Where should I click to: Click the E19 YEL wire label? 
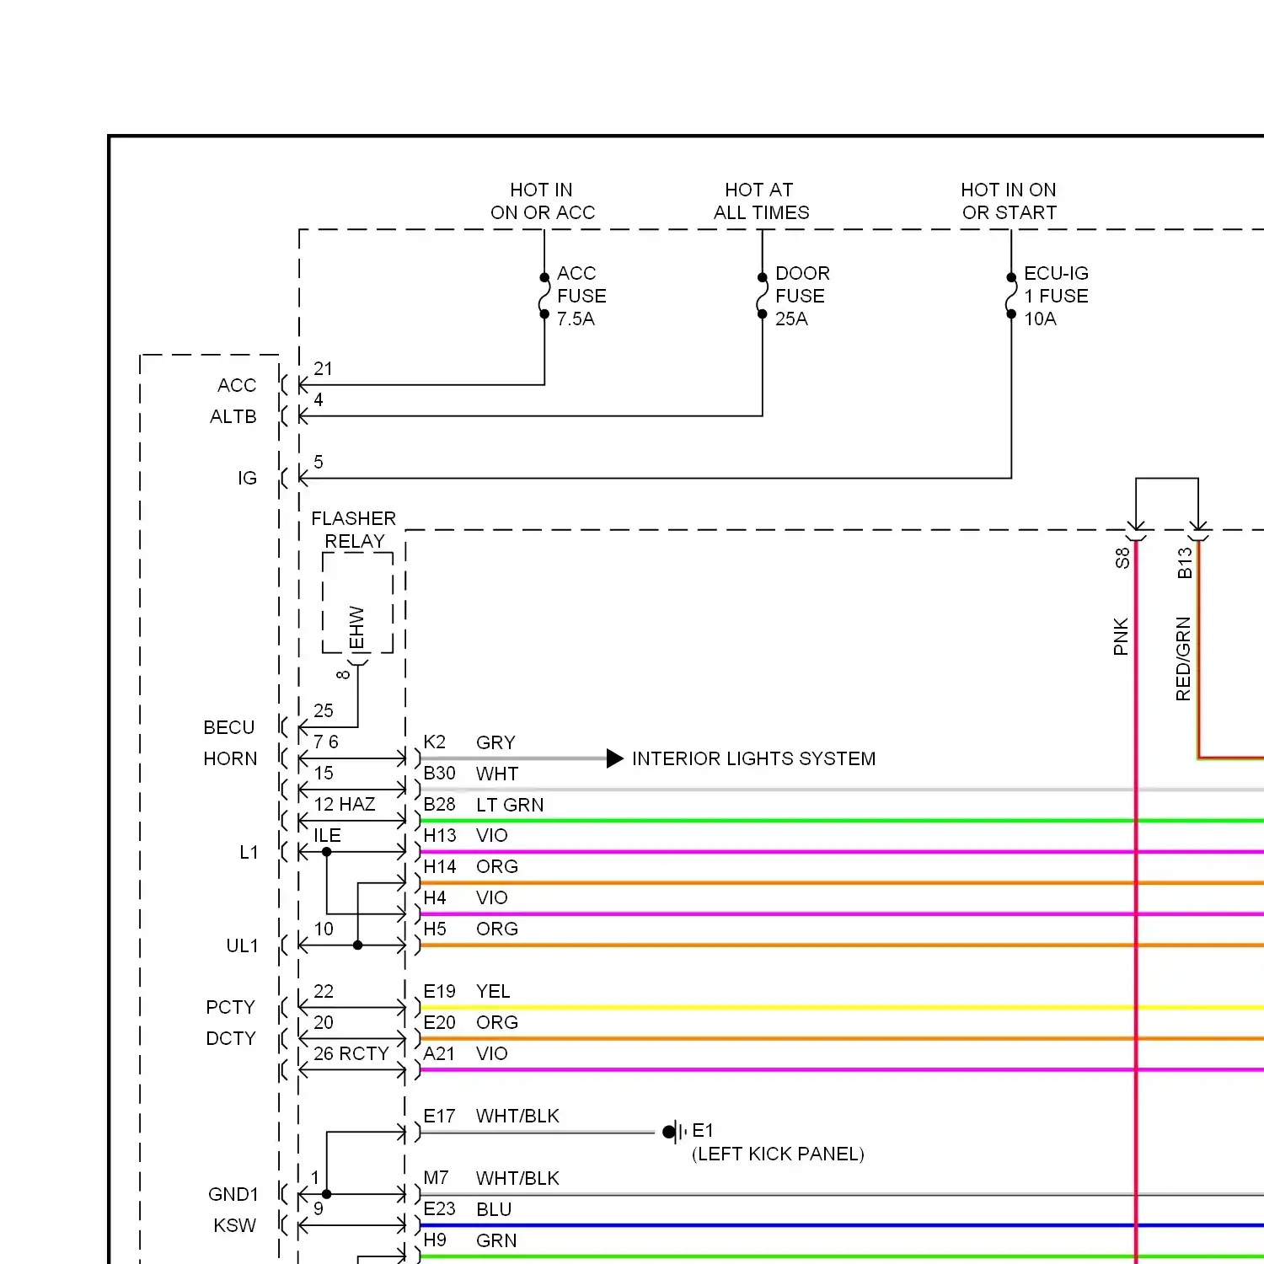point(466,991)
